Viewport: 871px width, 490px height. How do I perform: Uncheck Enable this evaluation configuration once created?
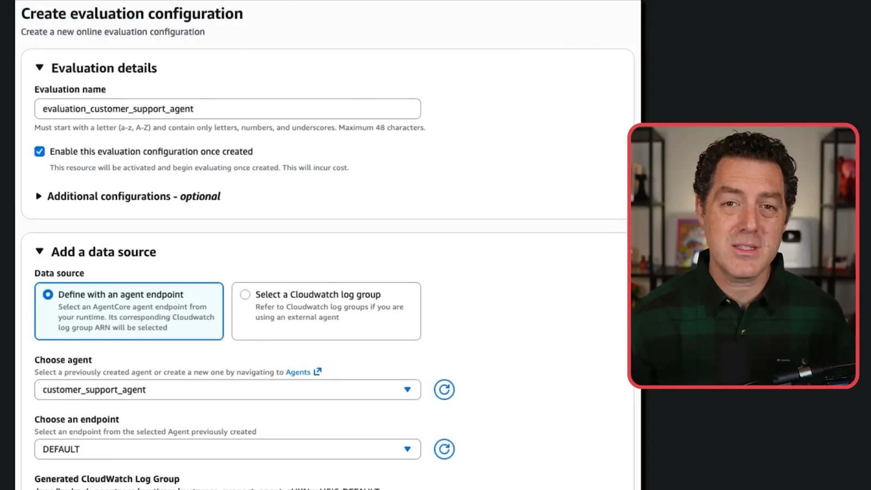(x=40, y=151)
